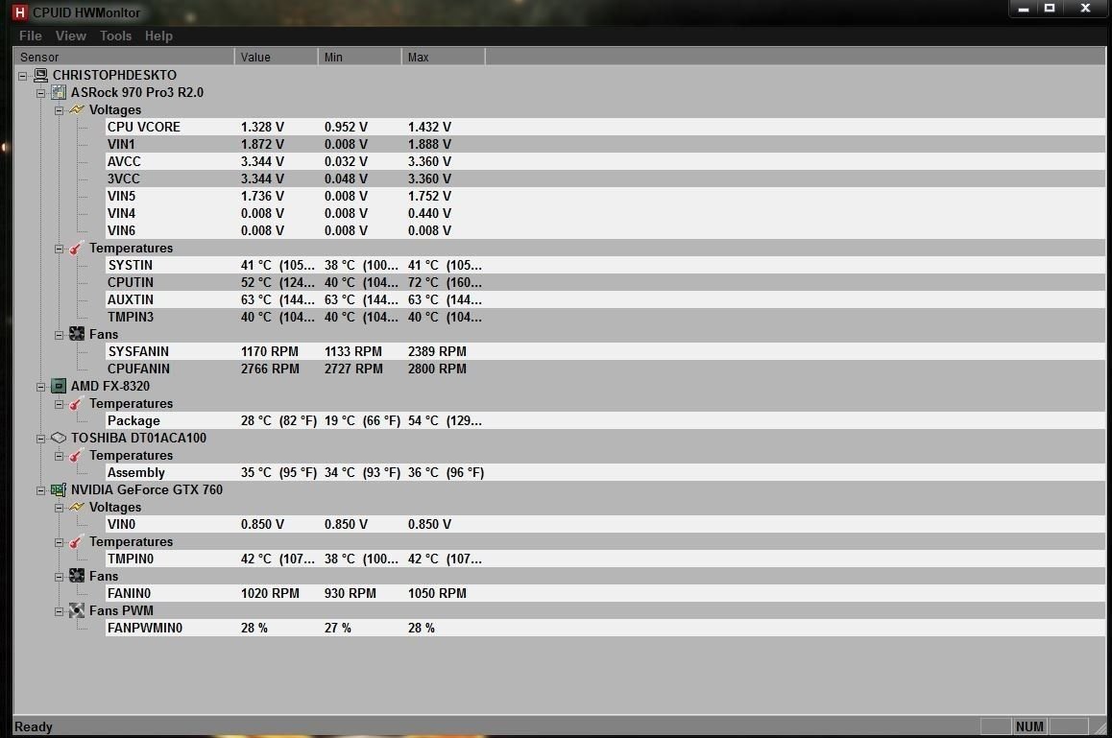Select the CPUFANIN fan row
The width and height of the screenshot is (1112, 738).
605,369
